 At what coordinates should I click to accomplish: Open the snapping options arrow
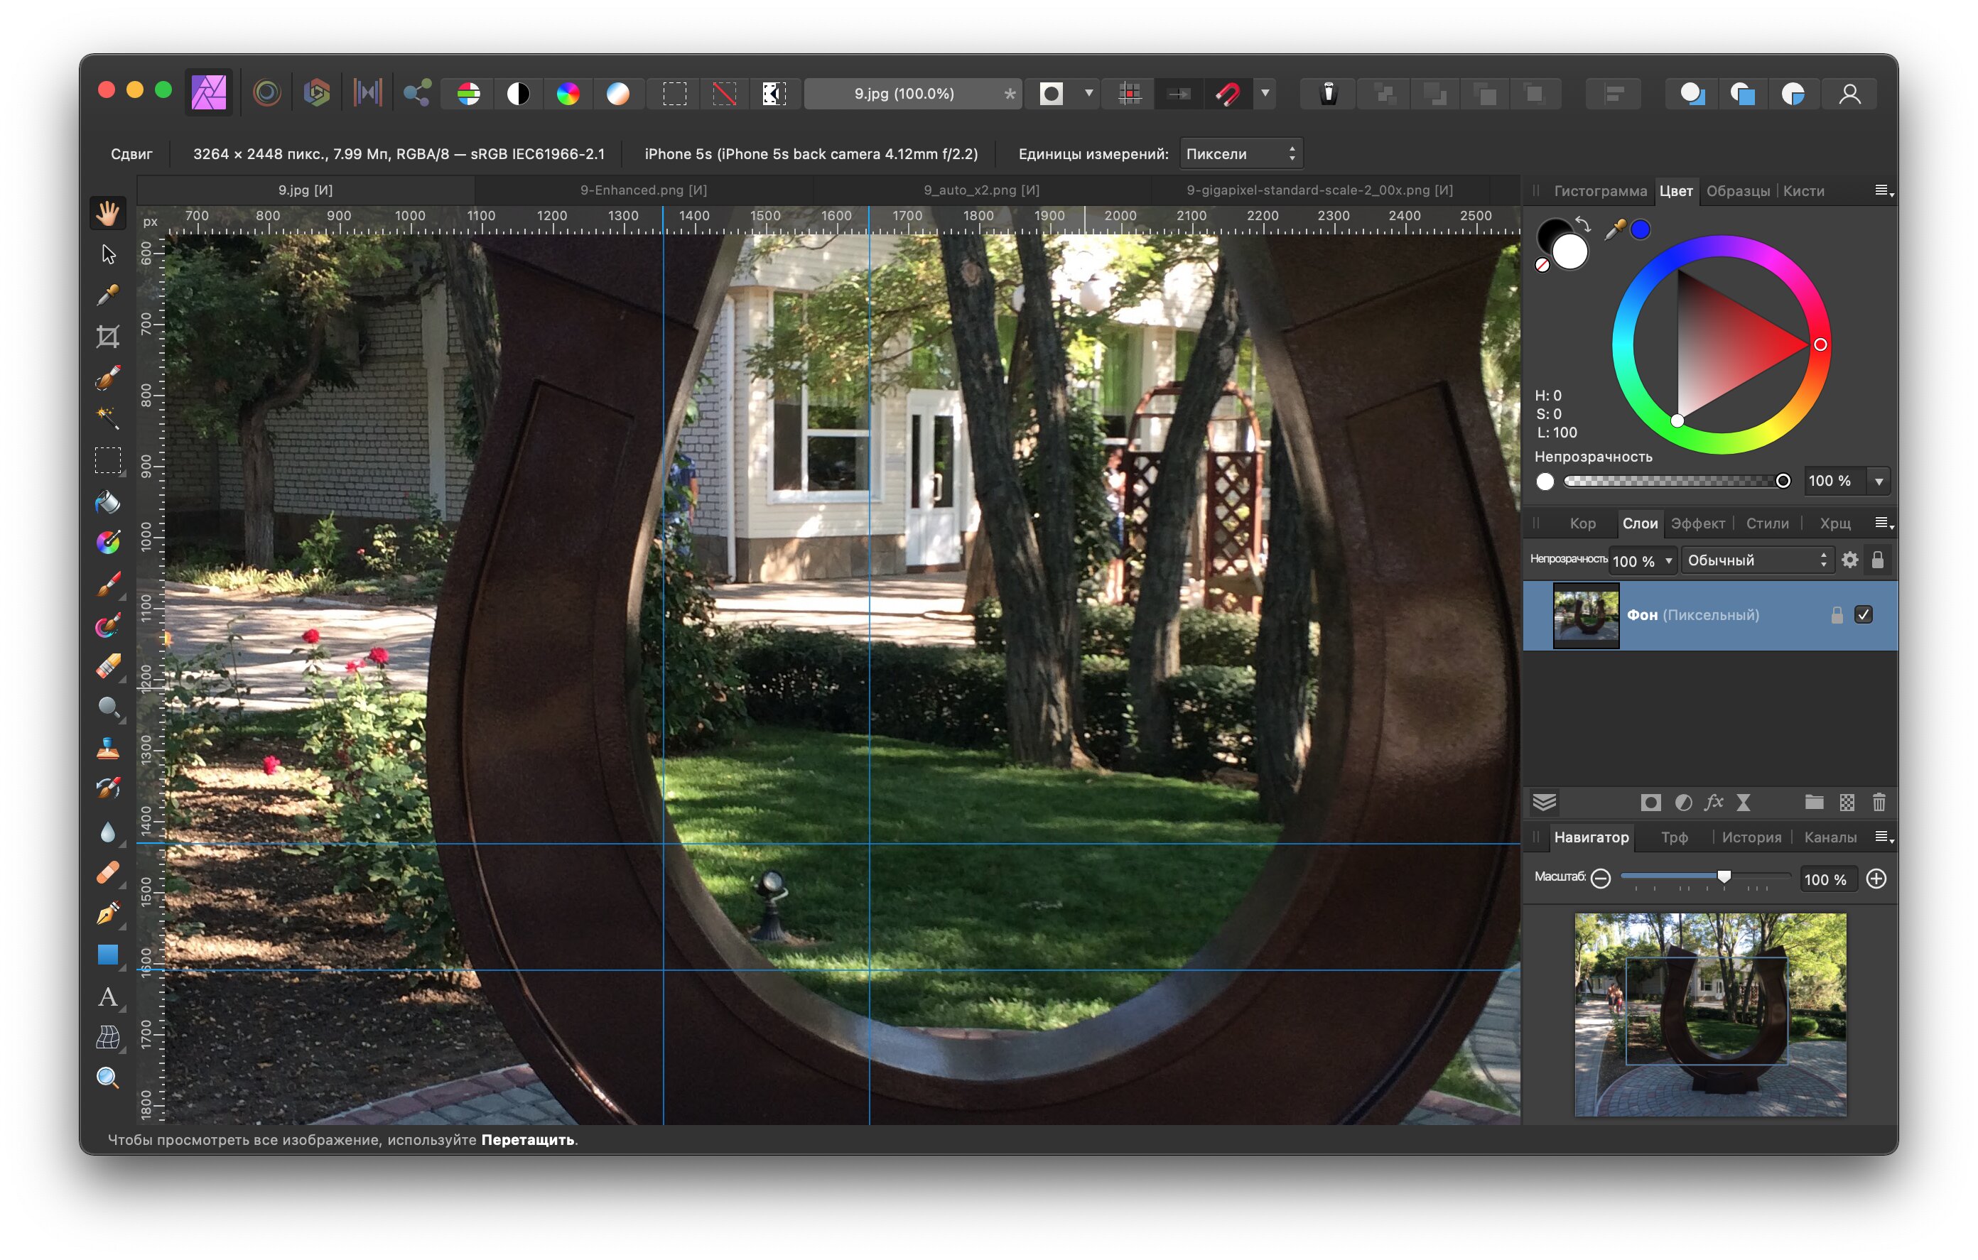[x=1265, y=93]
